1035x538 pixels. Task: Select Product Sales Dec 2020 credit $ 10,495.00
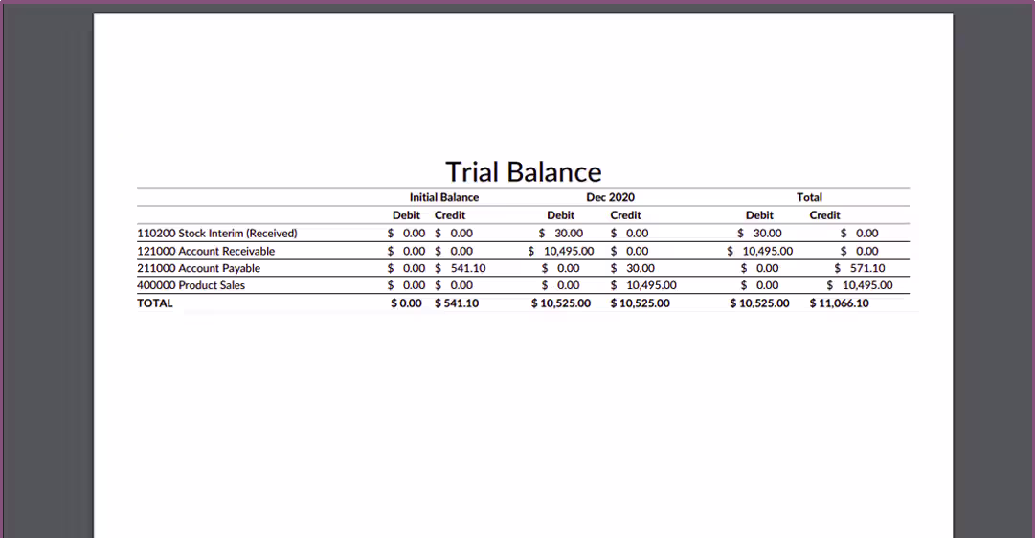coord(643,285)
